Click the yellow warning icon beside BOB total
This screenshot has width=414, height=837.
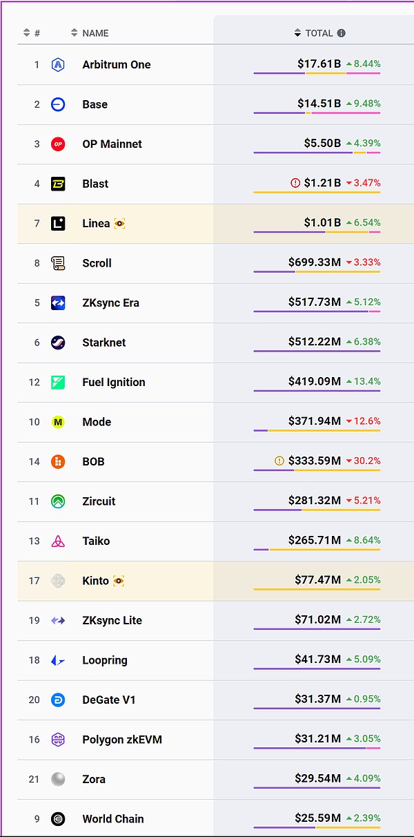click(x=279, y=461)
